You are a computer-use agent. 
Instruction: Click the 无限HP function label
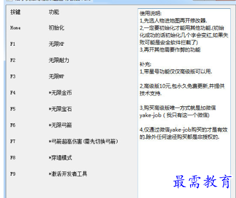(x=56, y=44)
